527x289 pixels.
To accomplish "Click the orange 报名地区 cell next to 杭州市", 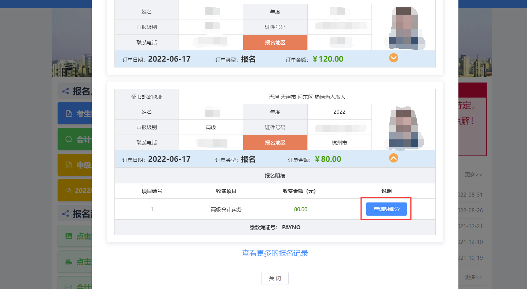I will [275, 143].
